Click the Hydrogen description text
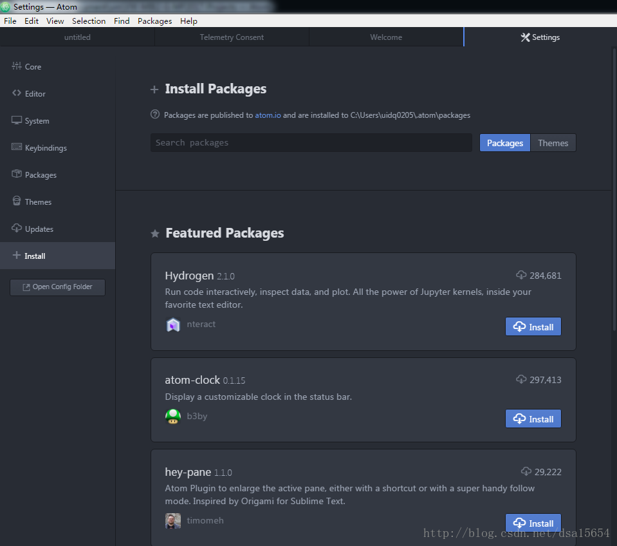 (x=348, y=298)
